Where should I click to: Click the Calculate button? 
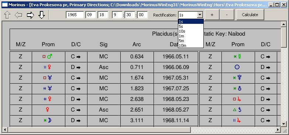pyautogui.click(x=250, y=15)
